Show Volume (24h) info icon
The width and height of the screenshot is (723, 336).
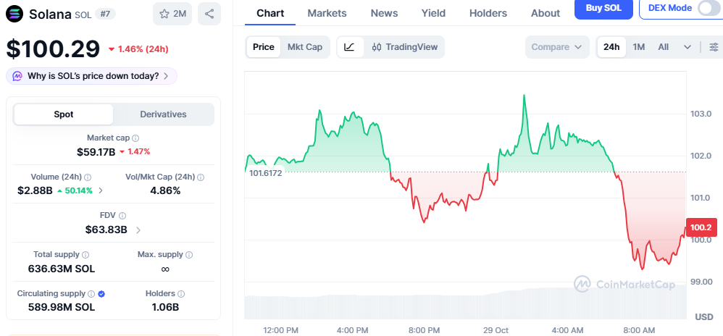point(88,177)
